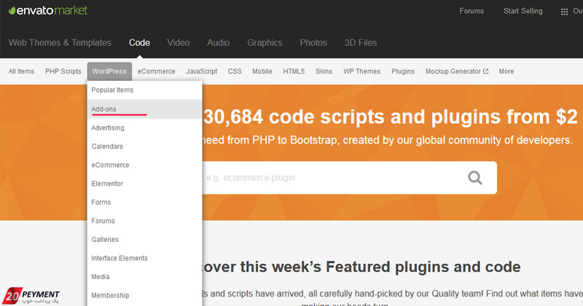Open the Photos category

313,42
